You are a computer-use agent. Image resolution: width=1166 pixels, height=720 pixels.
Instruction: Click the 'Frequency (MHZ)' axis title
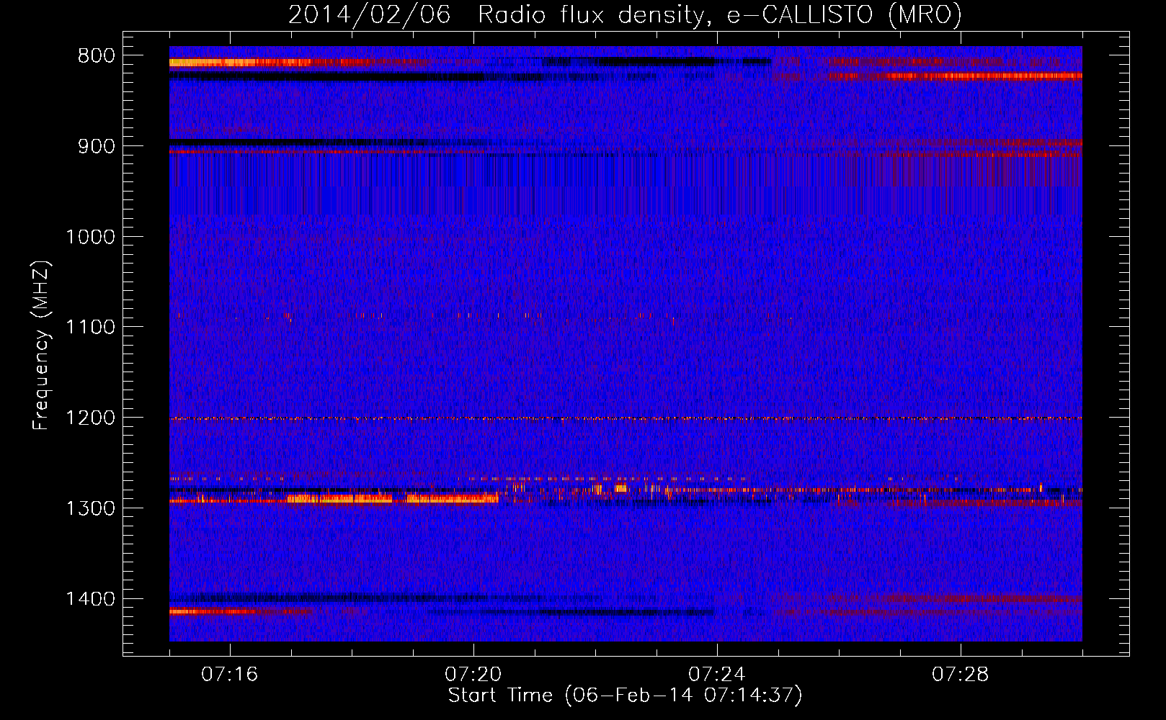click(x=42, y=346)
